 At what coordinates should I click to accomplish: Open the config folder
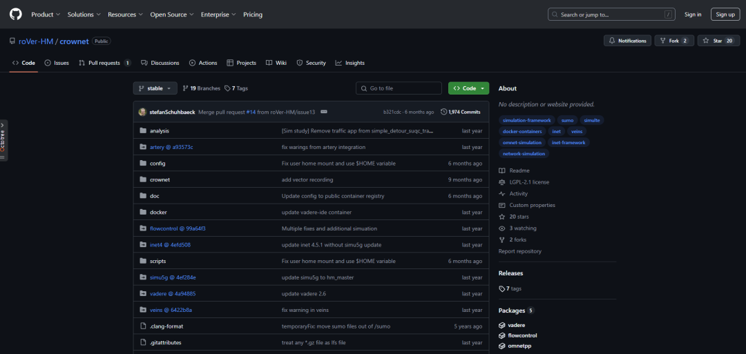tap(157, 164)
